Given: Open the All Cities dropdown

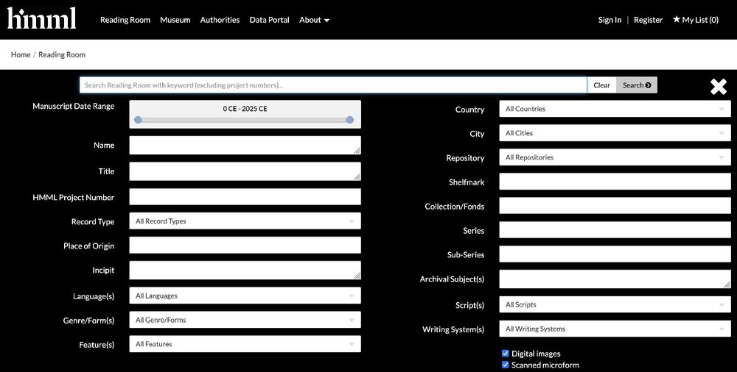Looking at the screenshot, I should [615, 133].
